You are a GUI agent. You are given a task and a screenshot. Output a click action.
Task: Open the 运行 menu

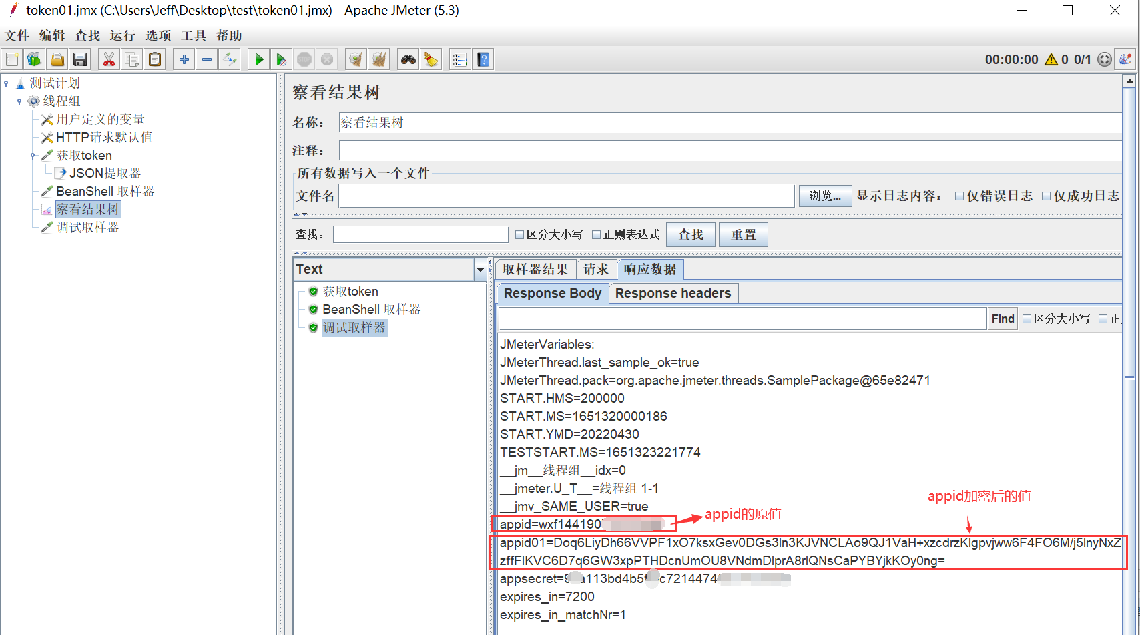[123, 36]
